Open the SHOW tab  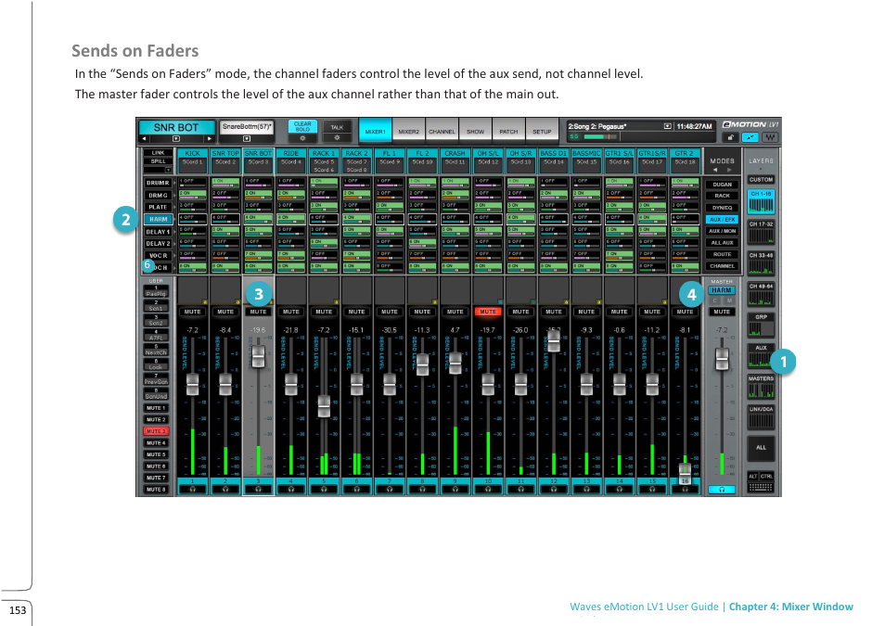pyautogui.click(x=475, y=132)
